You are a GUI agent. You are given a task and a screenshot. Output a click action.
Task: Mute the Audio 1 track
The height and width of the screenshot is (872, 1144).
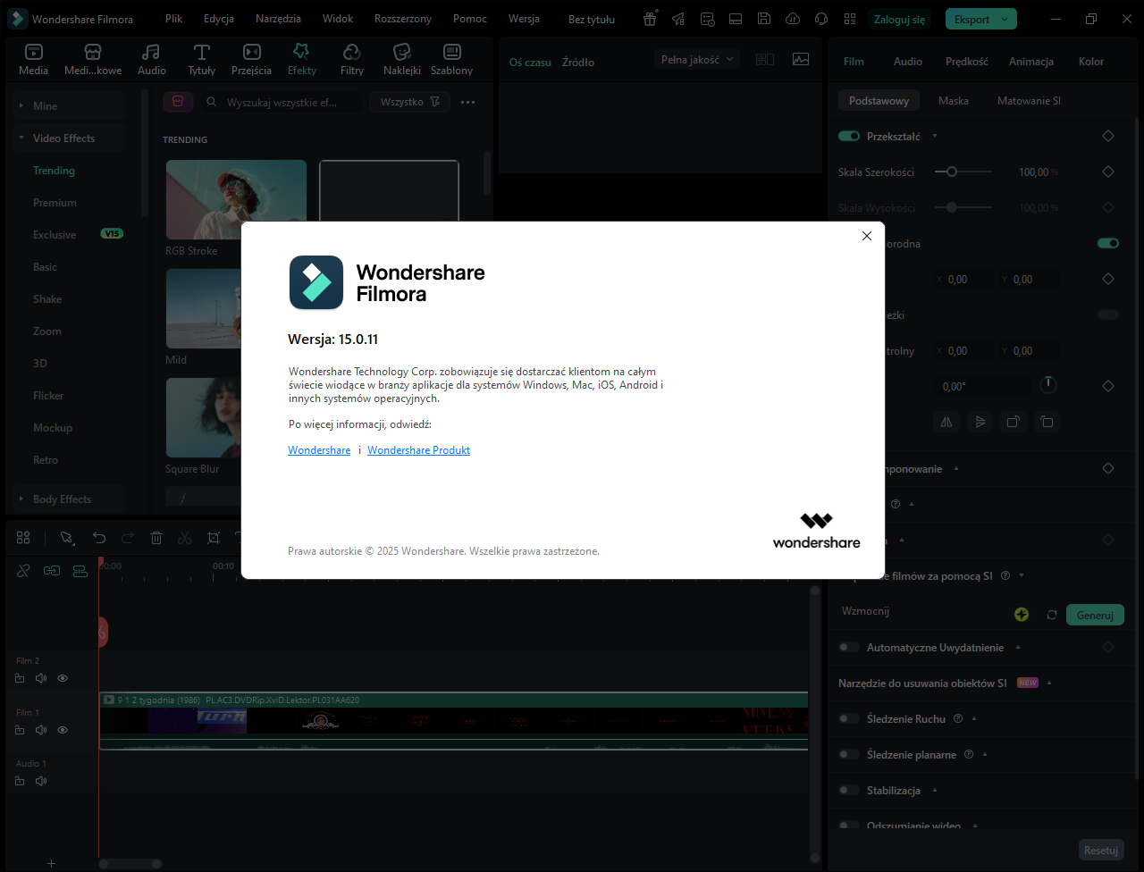tap(41, 781)
